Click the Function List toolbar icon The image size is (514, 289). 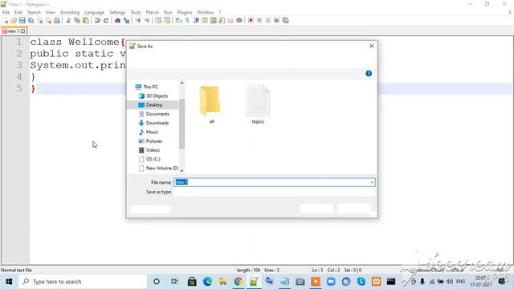(222, 20)
